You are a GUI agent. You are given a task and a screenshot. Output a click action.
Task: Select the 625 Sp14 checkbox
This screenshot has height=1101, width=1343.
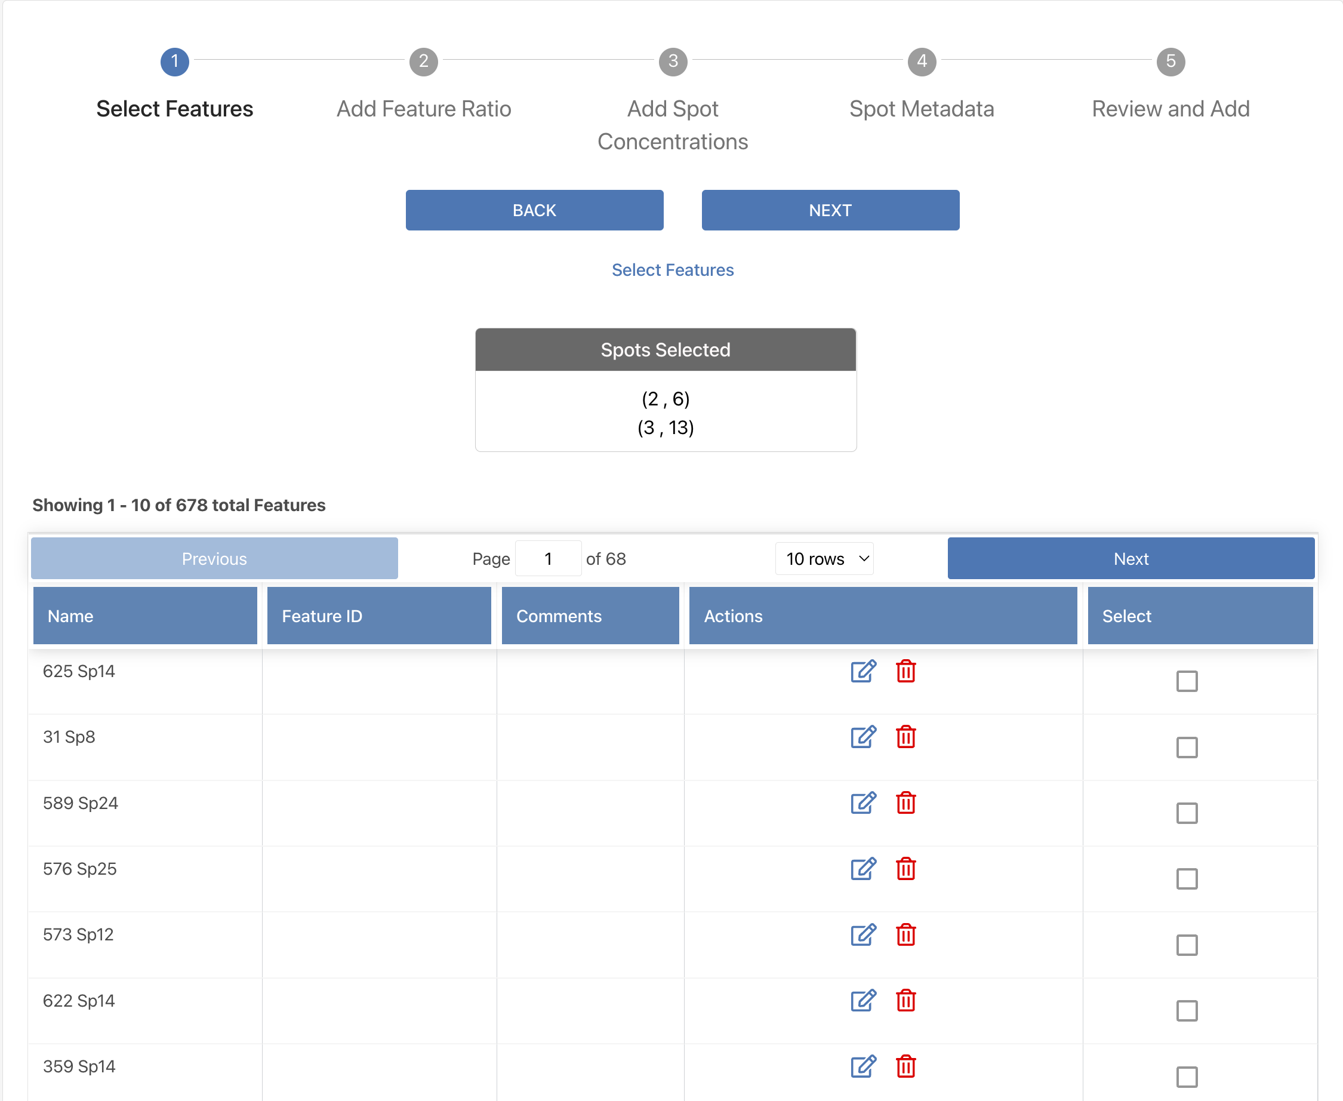pos(1187,681)
